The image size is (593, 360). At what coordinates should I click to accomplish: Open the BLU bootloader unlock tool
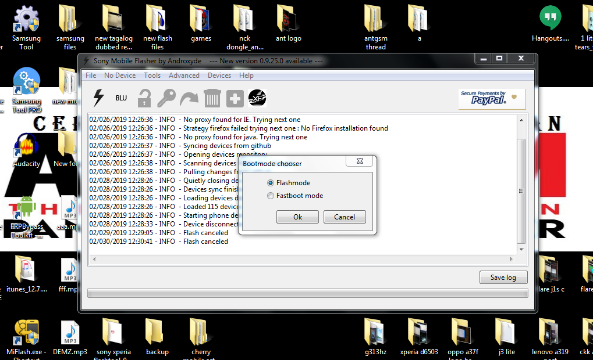[x=121, y=98]
